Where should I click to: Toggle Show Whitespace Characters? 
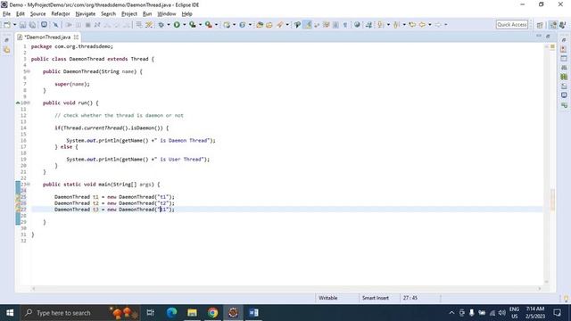tap(345, 25)
